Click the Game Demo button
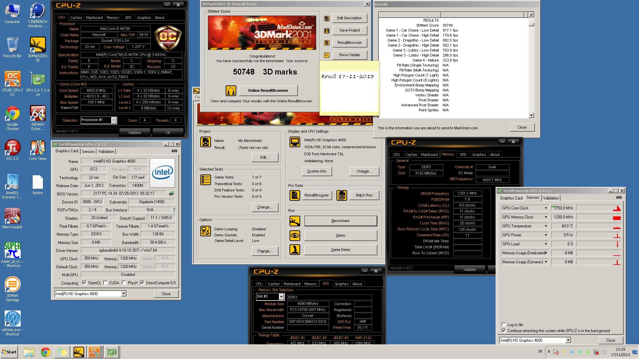 (x=340, y=250)
